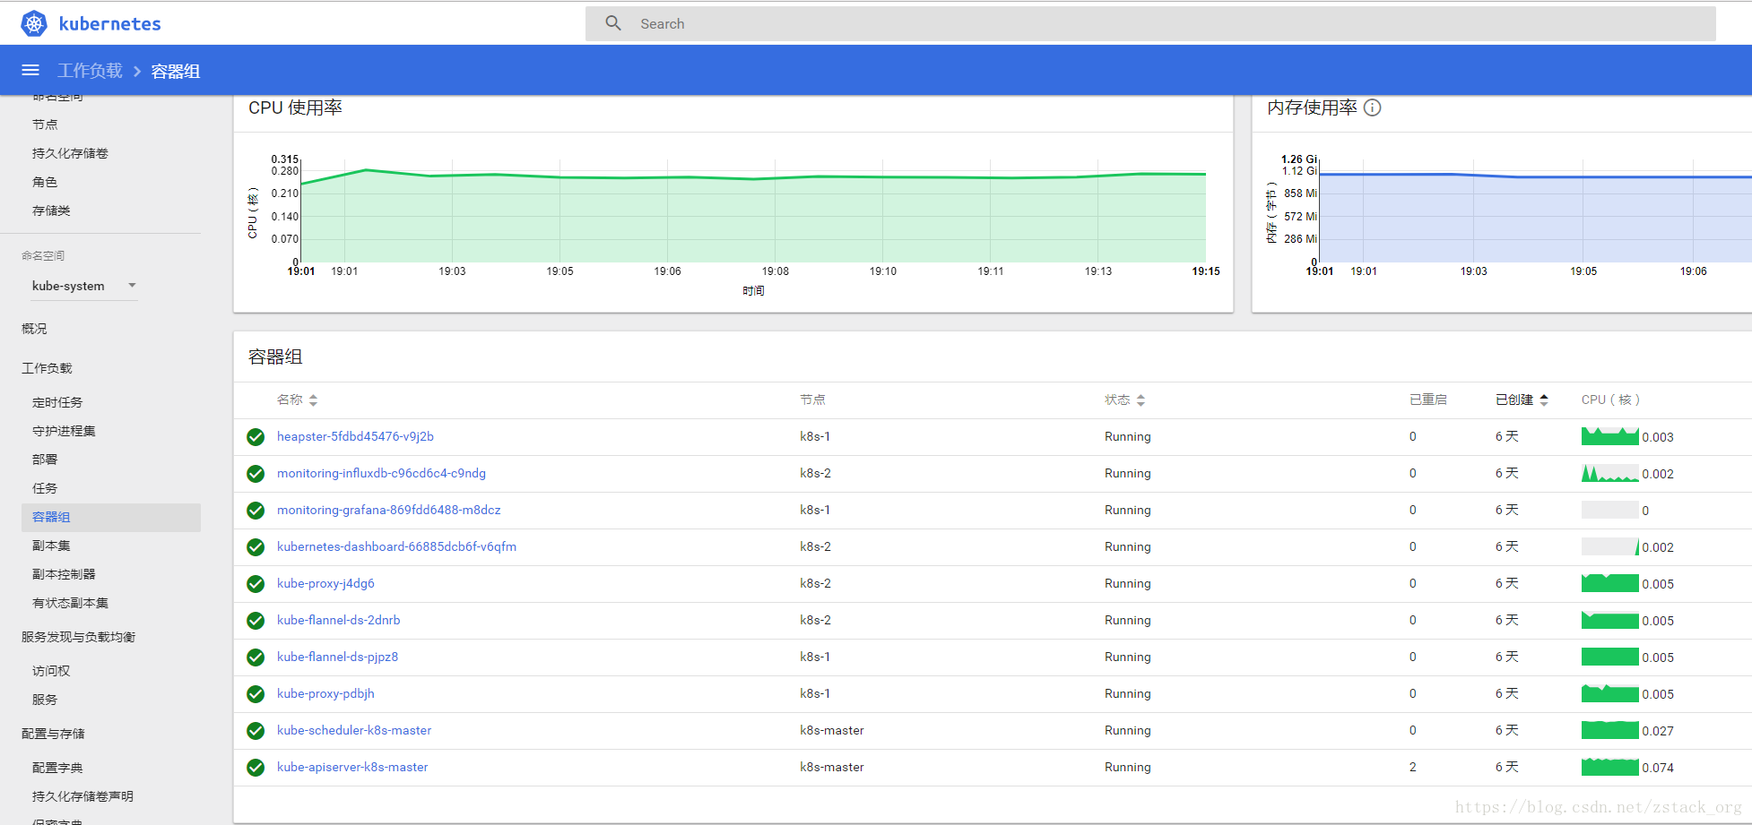
Task: Go to 工作负载 in breadcrumb
Action: (91, 71)
